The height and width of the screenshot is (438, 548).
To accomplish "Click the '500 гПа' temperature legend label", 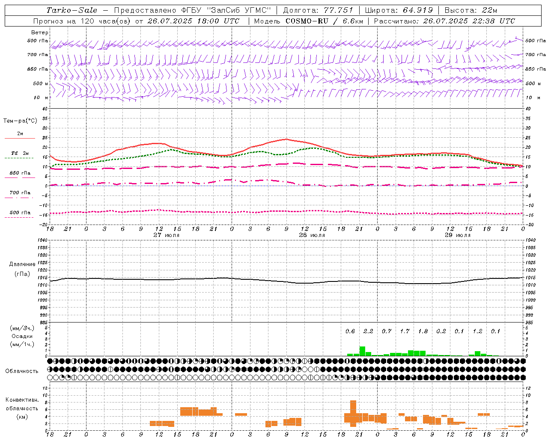I will pos(20,213).
